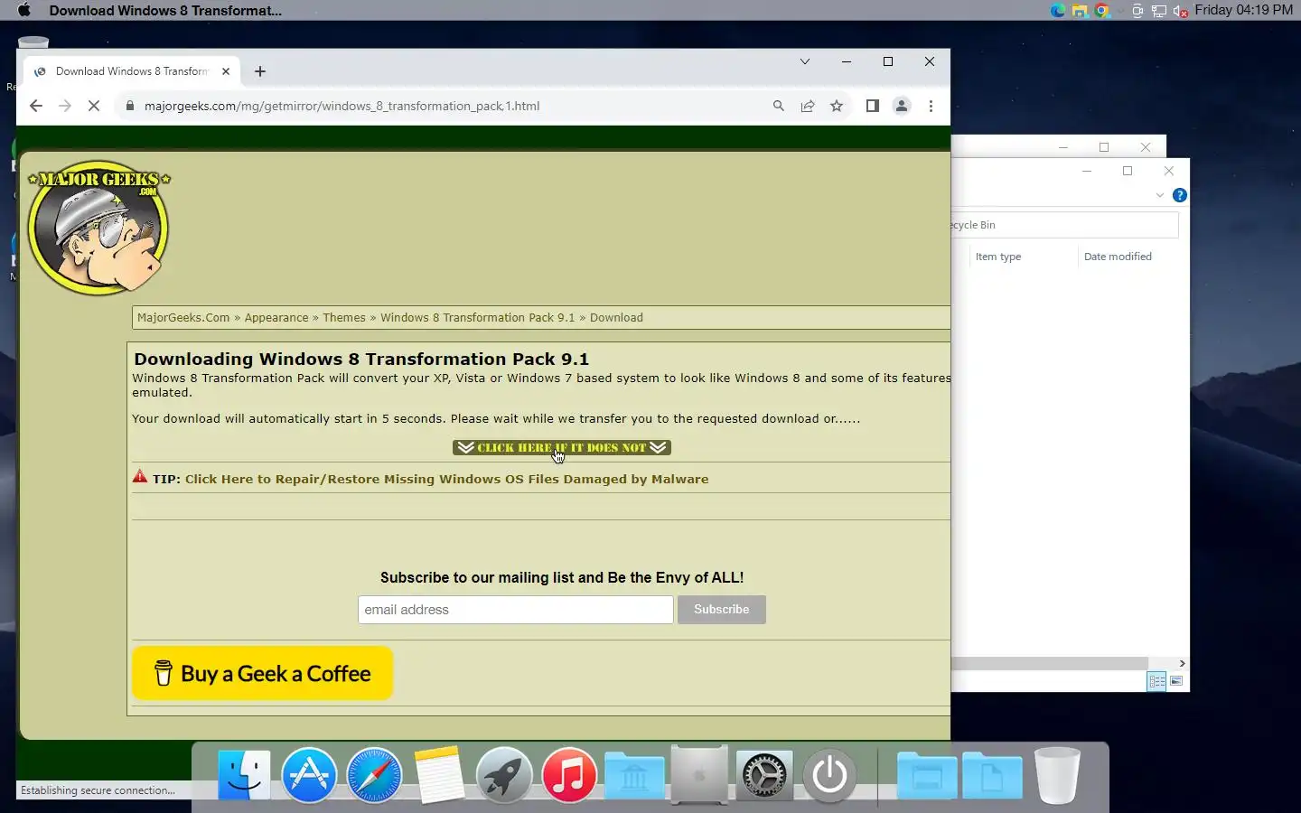Screen dimensions: 1301x813
Task: Open the library folder in dock
Action: 634,775
